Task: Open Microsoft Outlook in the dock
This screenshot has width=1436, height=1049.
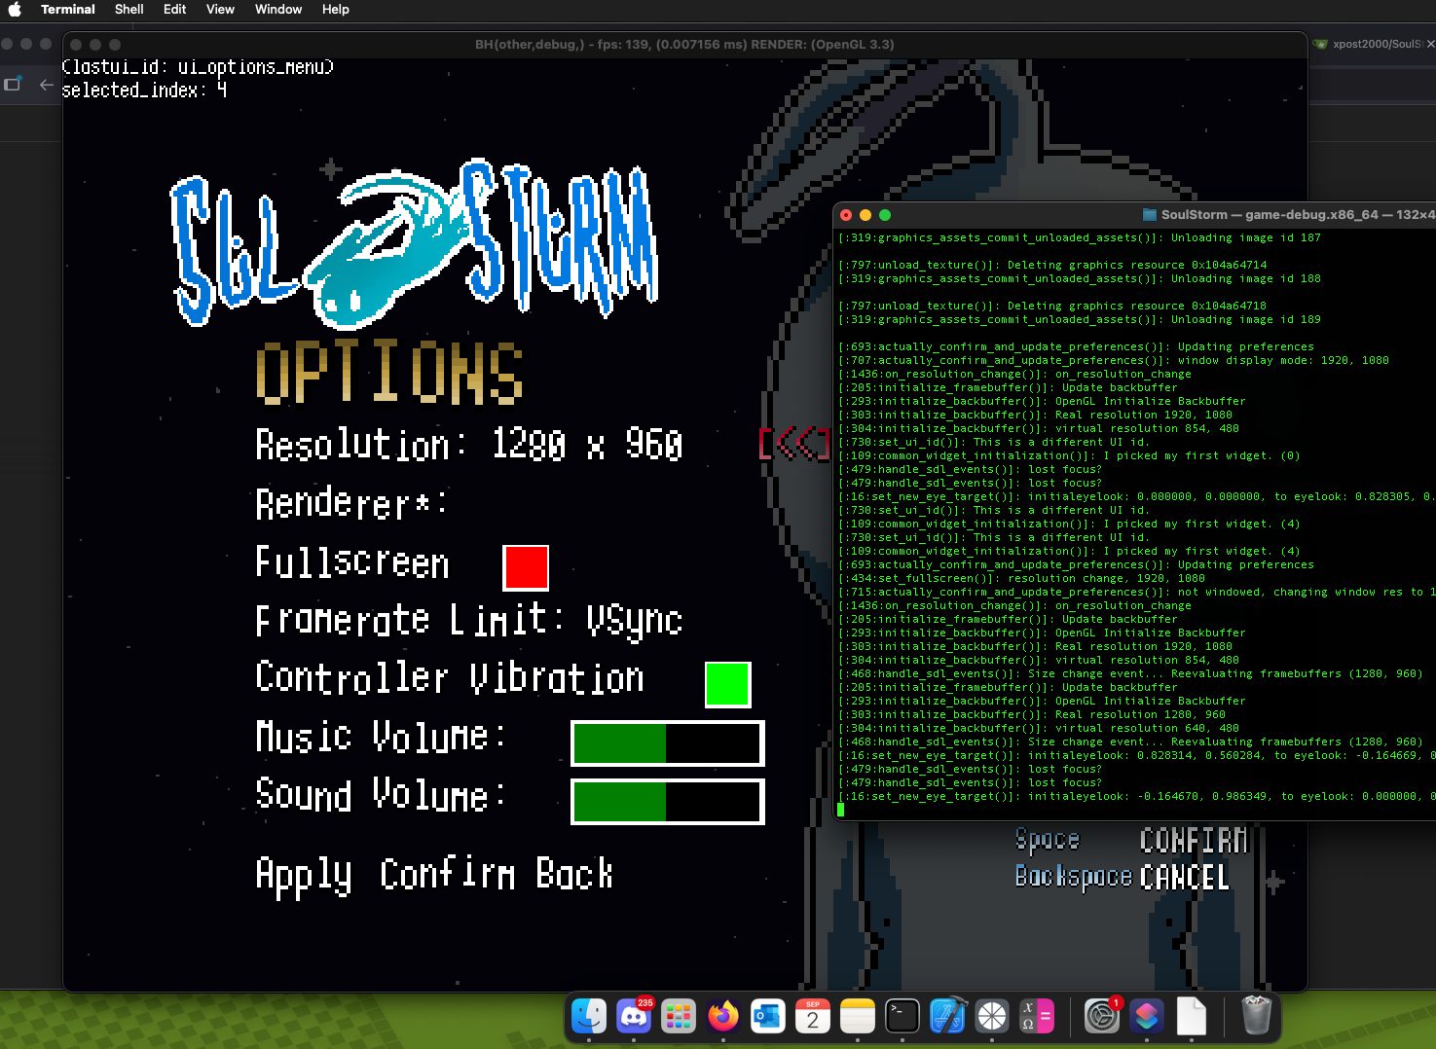Action: [x=768, y=1017]
